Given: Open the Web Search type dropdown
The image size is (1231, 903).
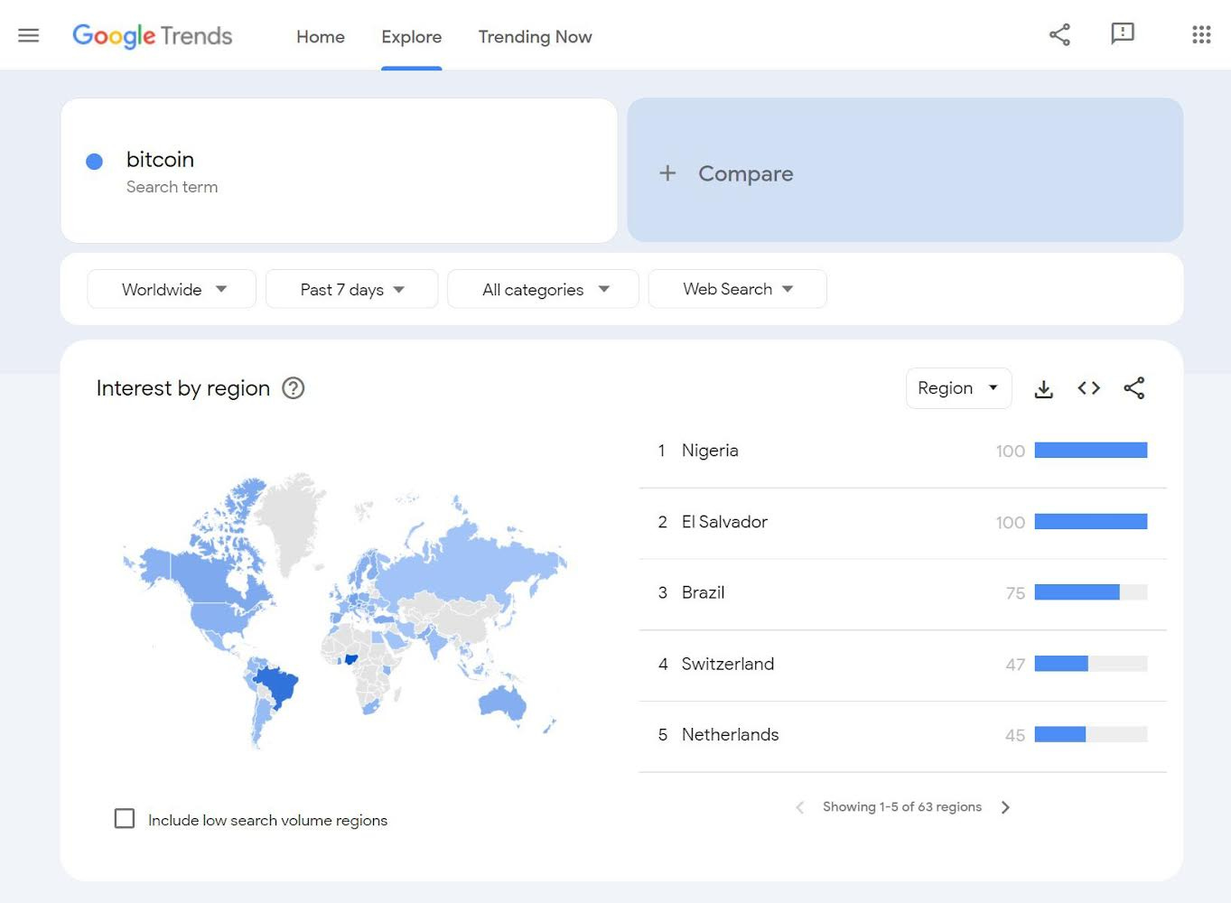Looking at the screenshot, I should click(737, 289).
